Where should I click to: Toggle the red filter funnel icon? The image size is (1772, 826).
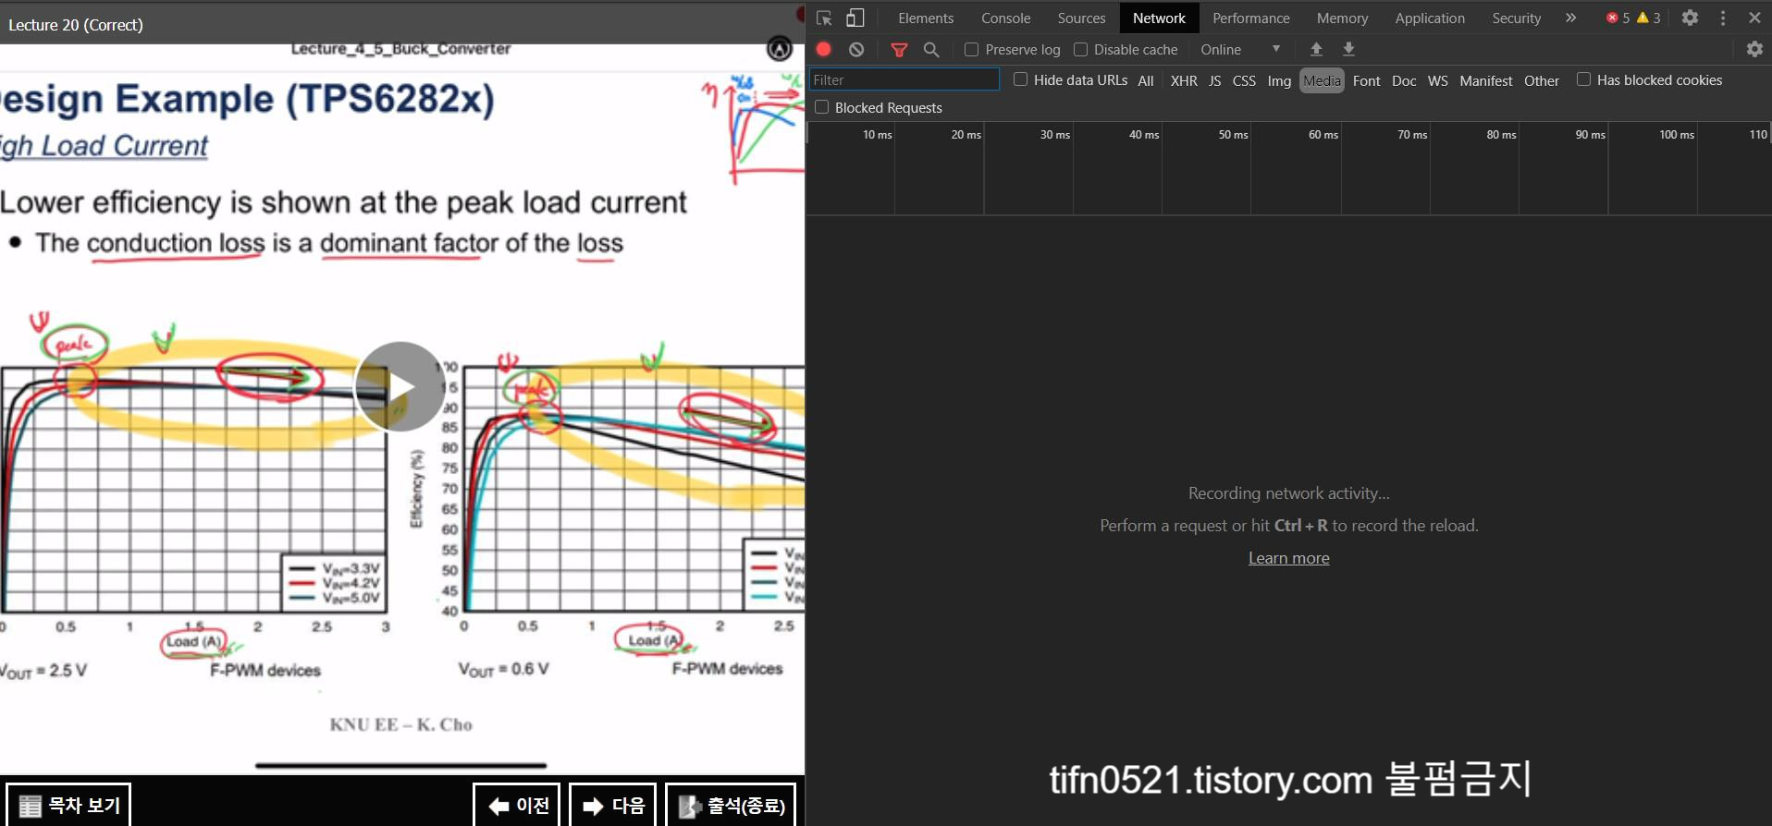(899, 49)
